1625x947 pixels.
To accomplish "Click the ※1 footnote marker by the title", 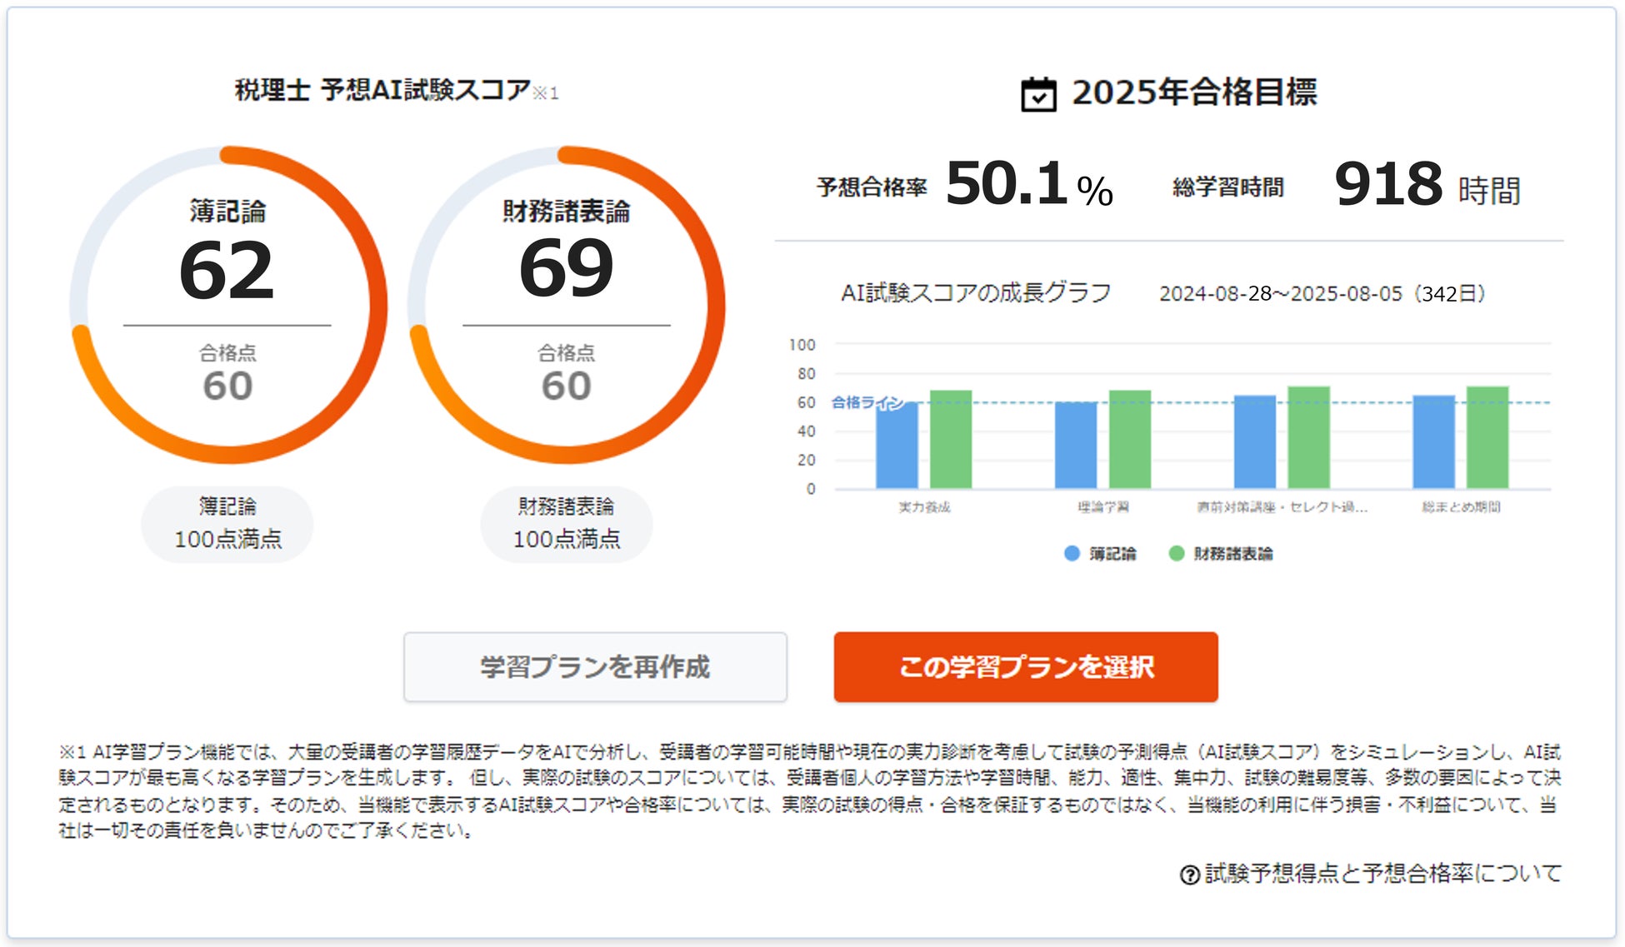I will pyautogui.click(x=546, y=93).
